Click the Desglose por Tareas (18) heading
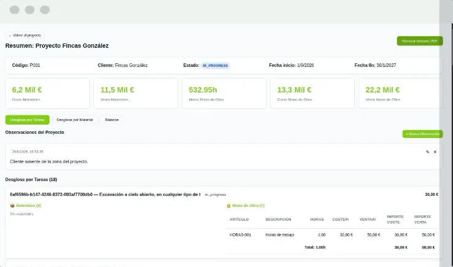The image size is (453, 267). (31, 179)
